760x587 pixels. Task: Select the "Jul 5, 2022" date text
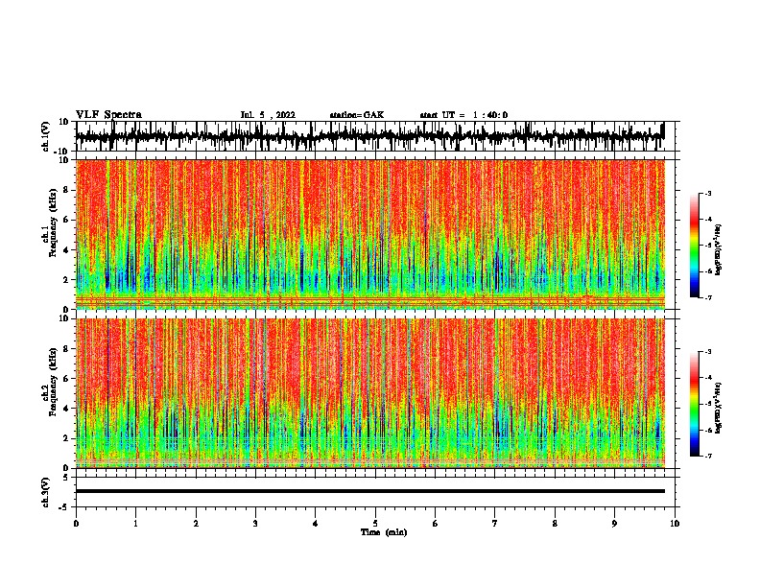pos(268,115)
